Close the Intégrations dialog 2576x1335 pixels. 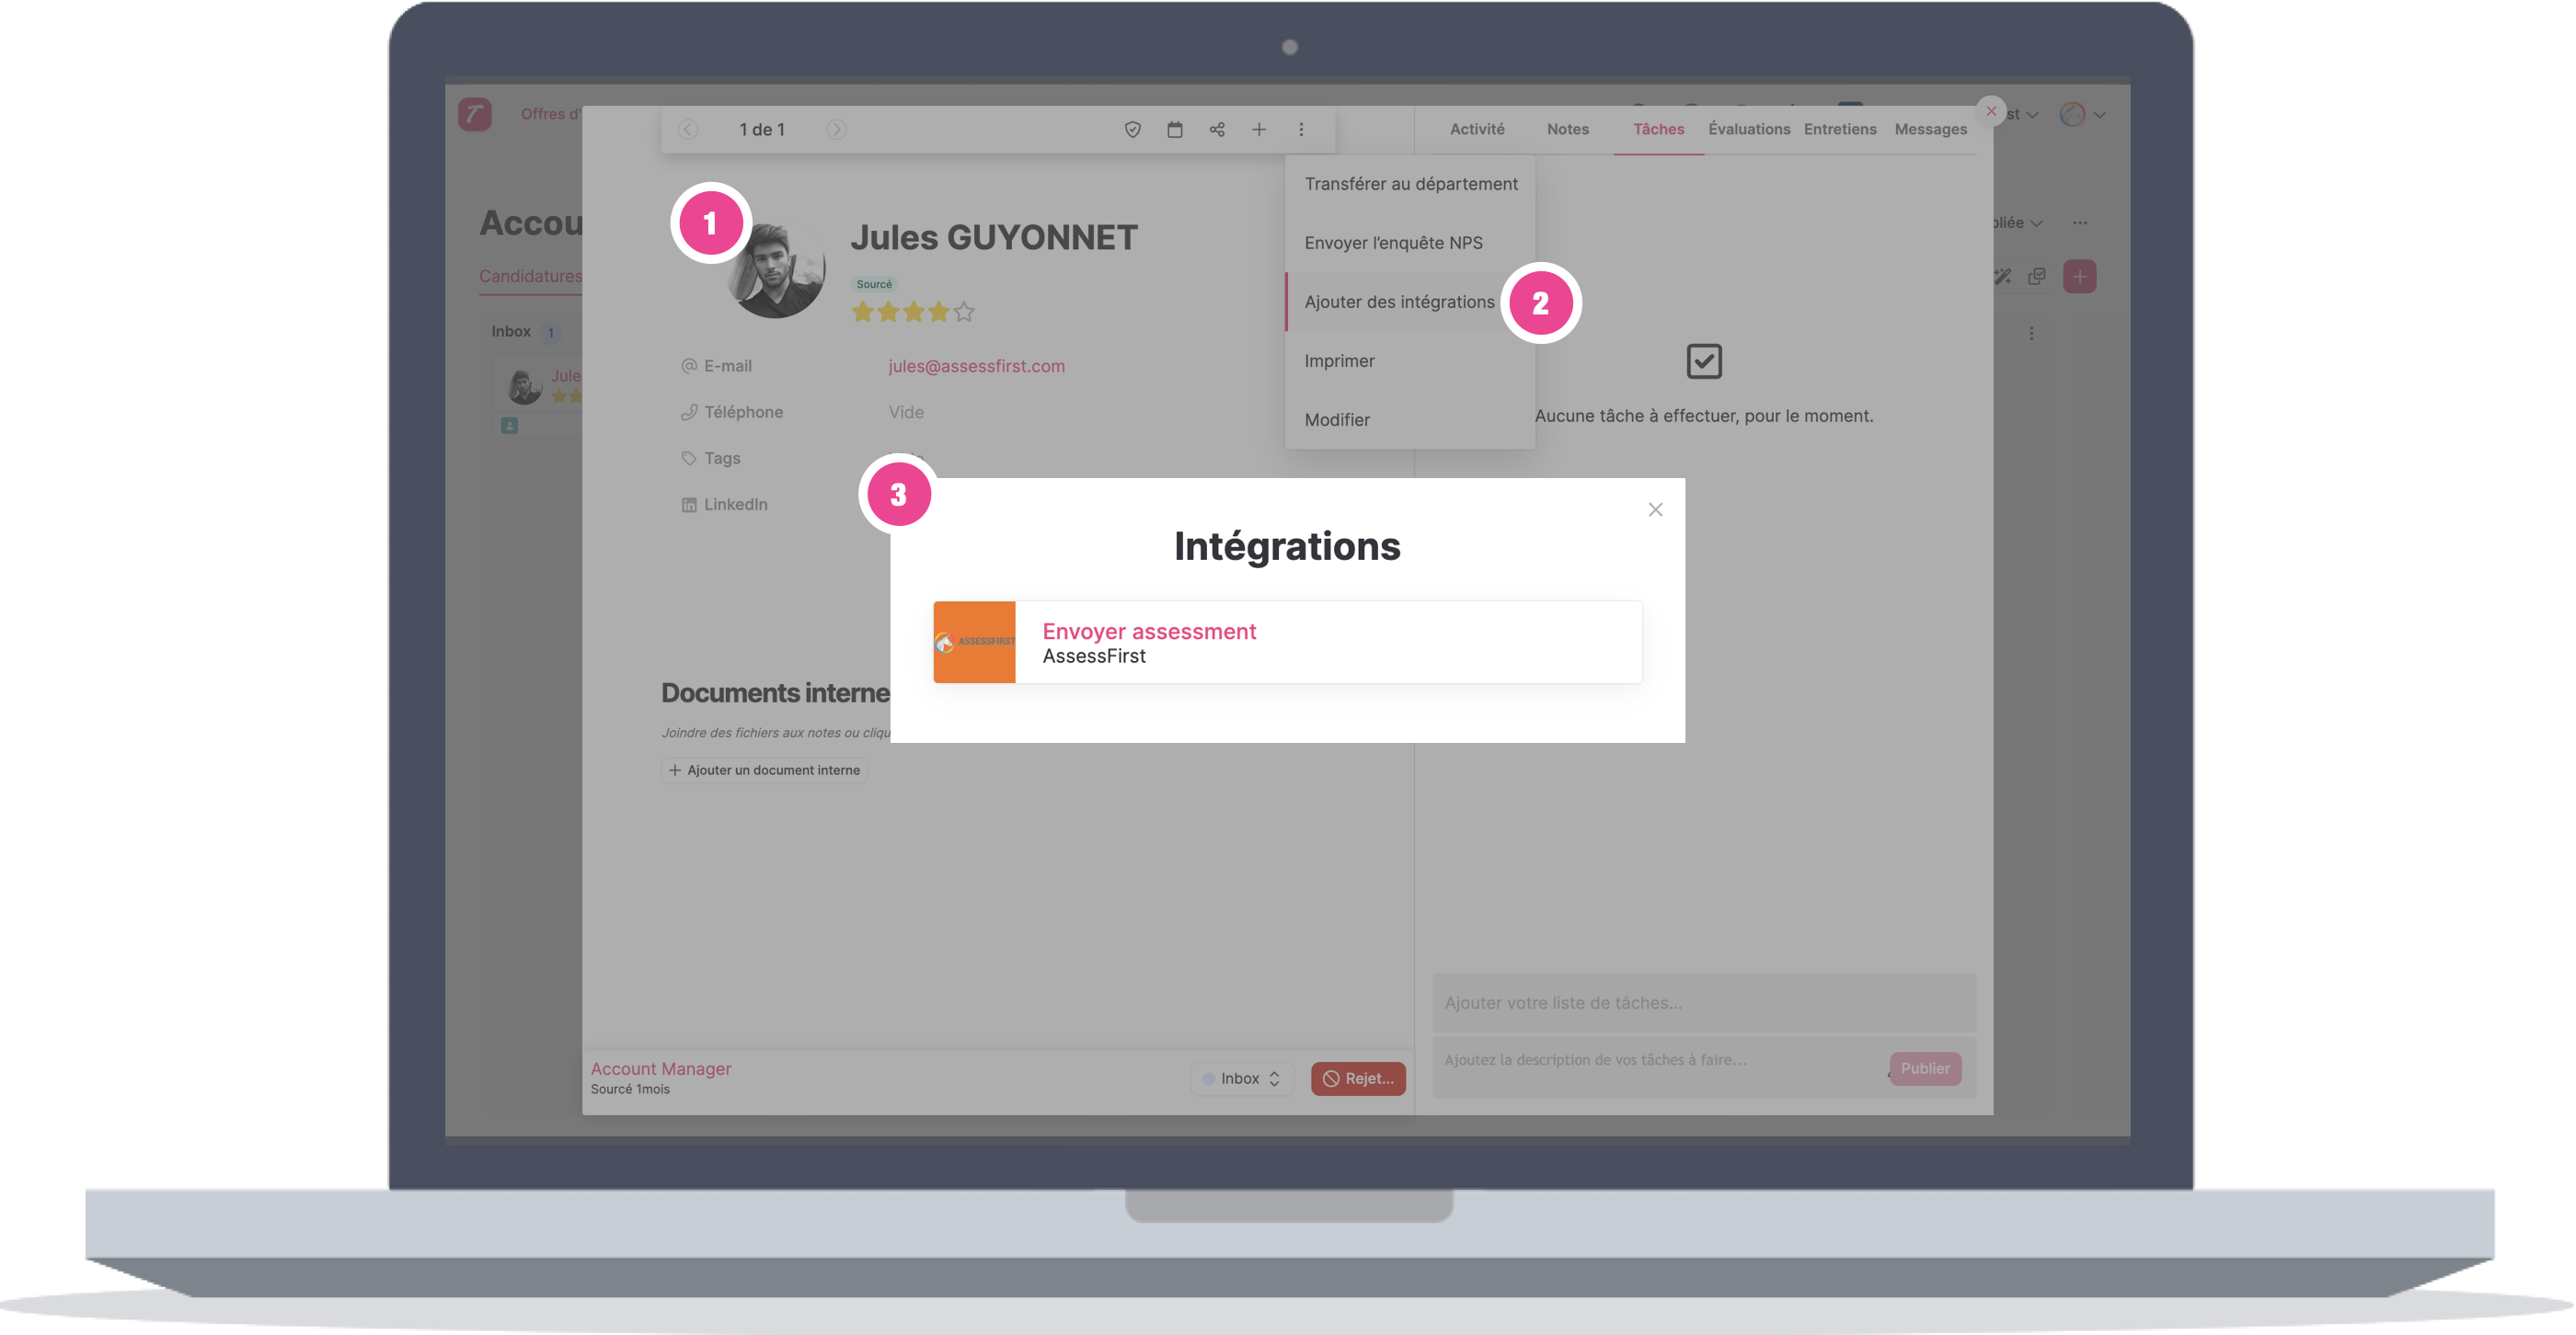[1655, 509]
